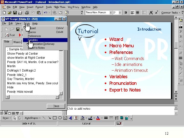Screen dimensions: 184x138
Task: Click script line 'DoMagic1 DoMagic2'
Action: [x=21, y=71]
